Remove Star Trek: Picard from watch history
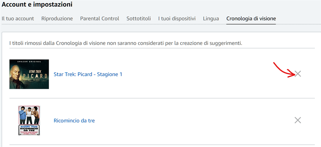This screenshot has height=147, width=321. point(298,74)
